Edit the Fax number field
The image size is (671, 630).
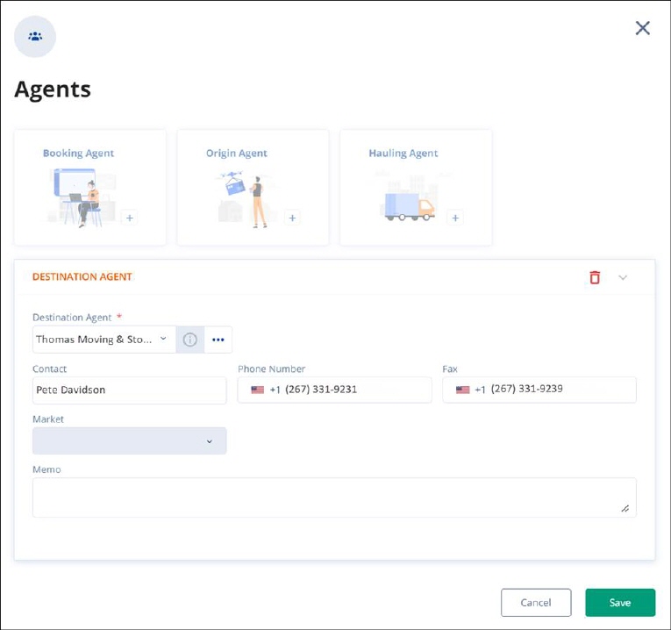pyautogui.click(x=539, y=390)
